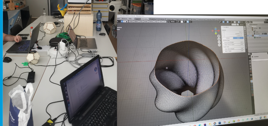Open the Global transform orientation dropdown
268x126 pixels.
(x=172, y=22)
